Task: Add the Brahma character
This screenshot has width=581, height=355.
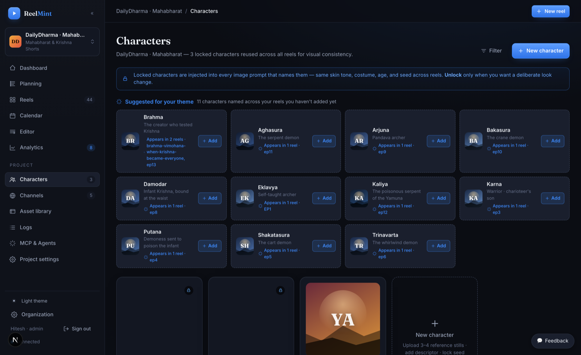Action: click(x=210, y=141)
